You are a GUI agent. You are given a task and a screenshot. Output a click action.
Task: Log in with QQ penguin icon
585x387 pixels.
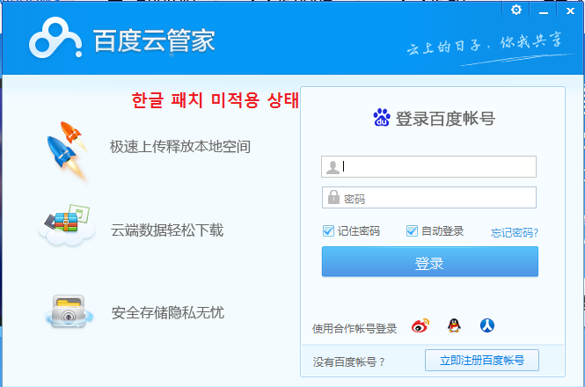pyautogui.click(x=454, y=325)
